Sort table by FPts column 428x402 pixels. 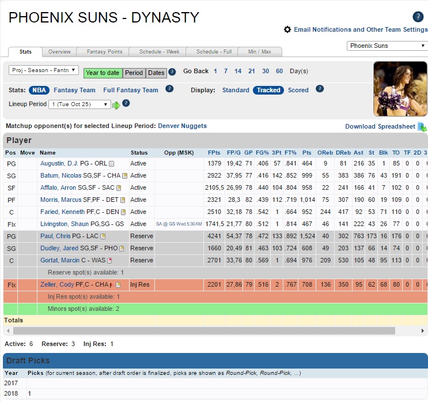(x=214, y=153)
